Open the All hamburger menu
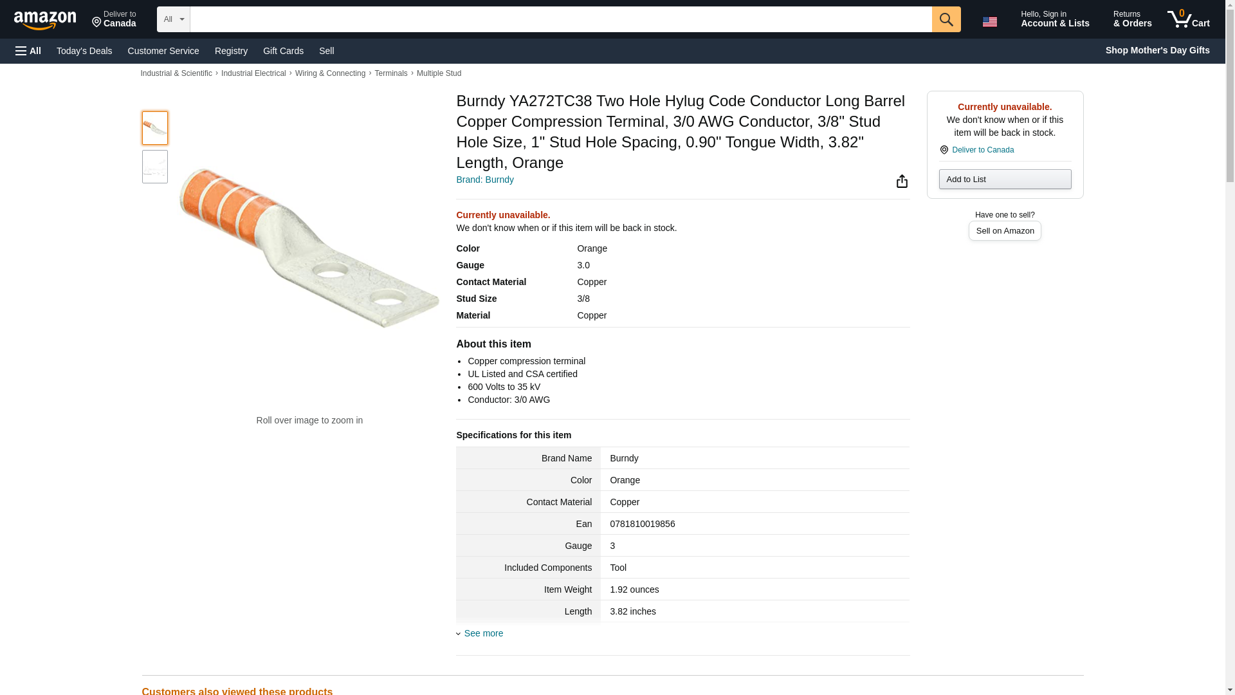Screen dimensions: 1235x695 [x=28, y=51]
